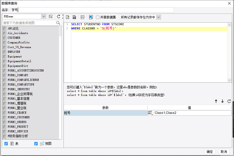
Task: Click SQL line SELECT STUDENTNO FROM STSCORE
Action: click(x=97, y=24)
